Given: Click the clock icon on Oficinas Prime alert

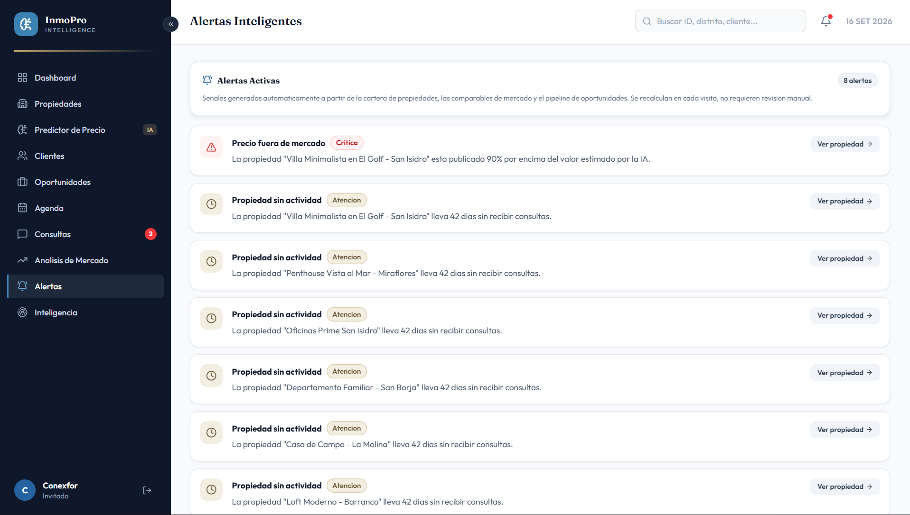Looking at the screenshot, I should pos(211,318).
